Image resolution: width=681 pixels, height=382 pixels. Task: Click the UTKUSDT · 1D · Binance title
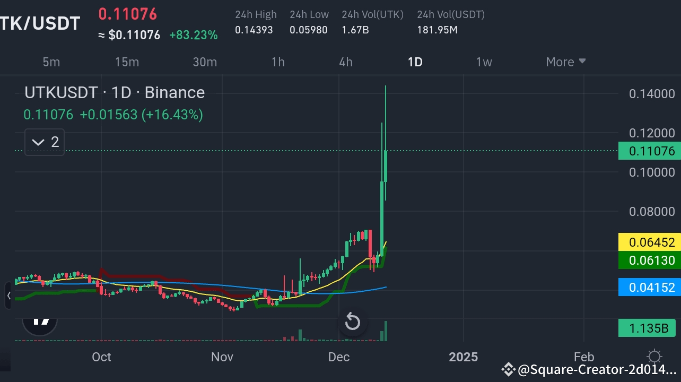point(114,92)
